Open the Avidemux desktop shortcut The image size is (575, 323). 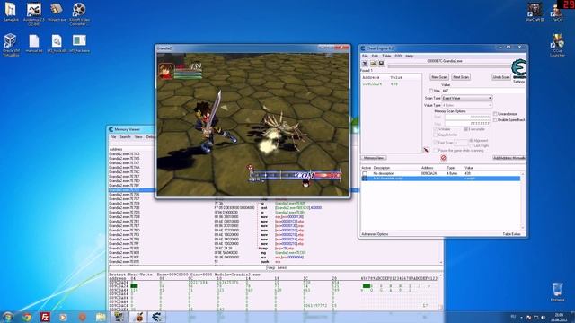pos(34,14)
